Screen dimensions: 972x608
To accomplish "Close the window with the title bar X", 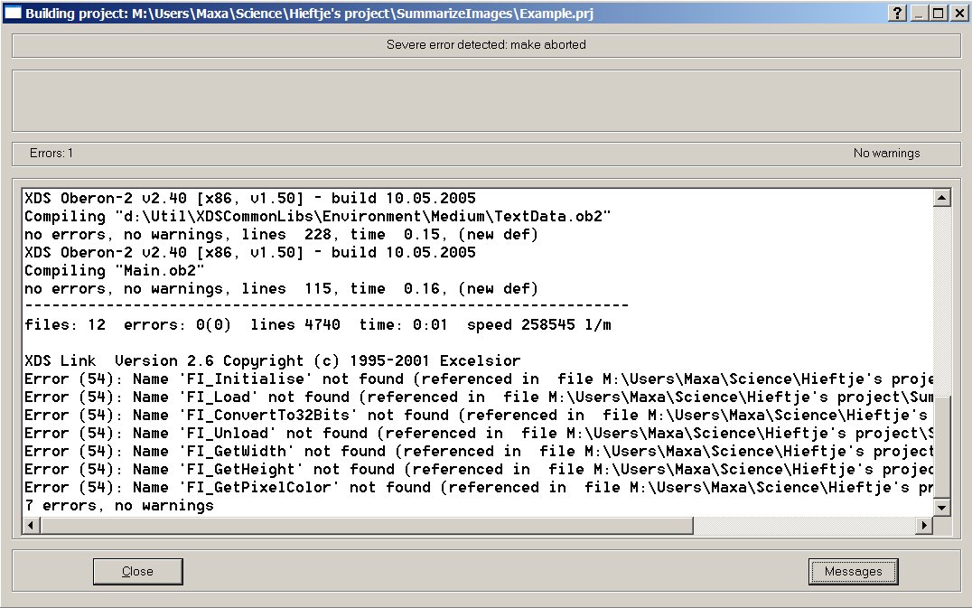I will click(958, 13).
